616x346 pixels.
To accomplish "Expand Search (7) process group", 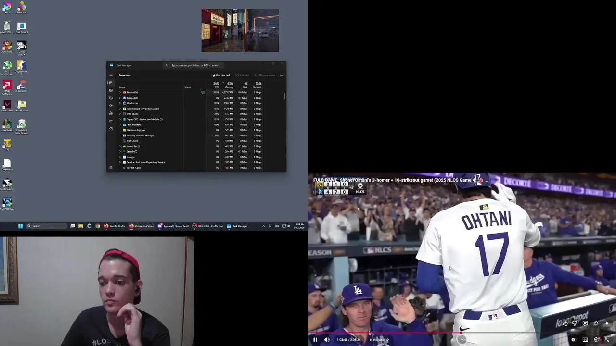I will point(120,151).
